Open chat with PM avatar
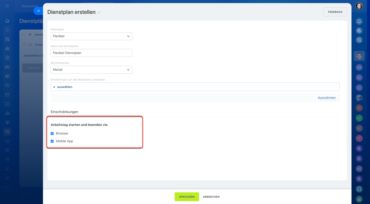The image size is (370, 204). click(x=359, y=67)
